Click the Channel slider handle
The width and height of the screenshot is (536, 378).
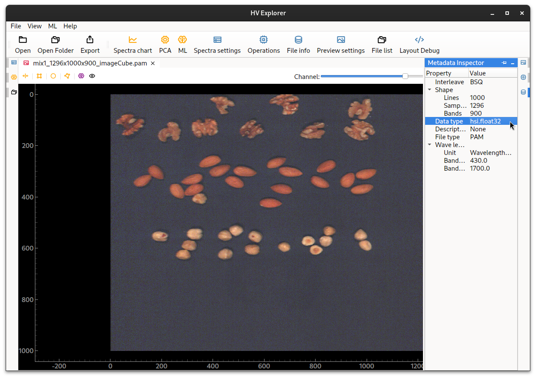[405, 76]
